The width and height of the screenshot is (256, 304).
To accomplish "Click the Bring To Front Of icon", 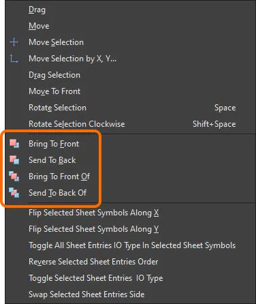I will pyautogui.click(x=14, y=177).
